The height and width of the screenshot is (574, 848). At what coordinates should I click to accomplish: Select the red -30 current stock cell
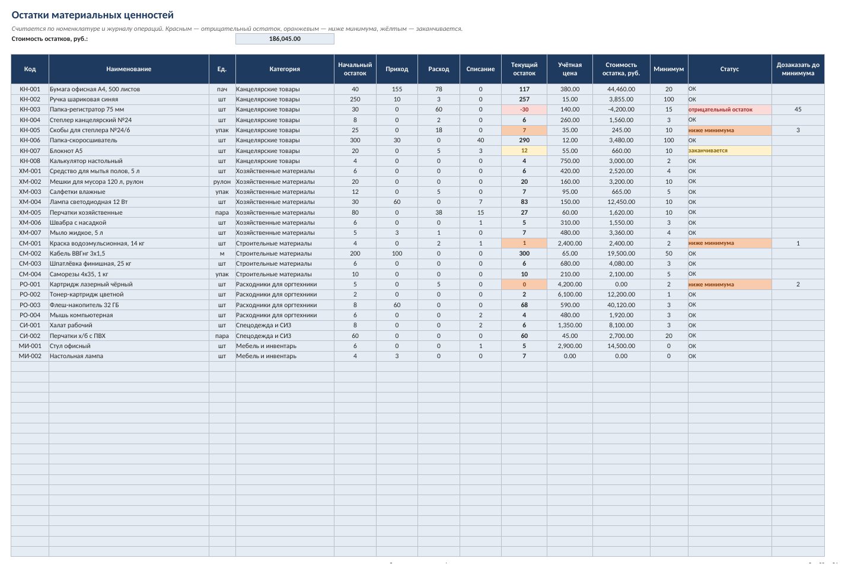point(524,110)
